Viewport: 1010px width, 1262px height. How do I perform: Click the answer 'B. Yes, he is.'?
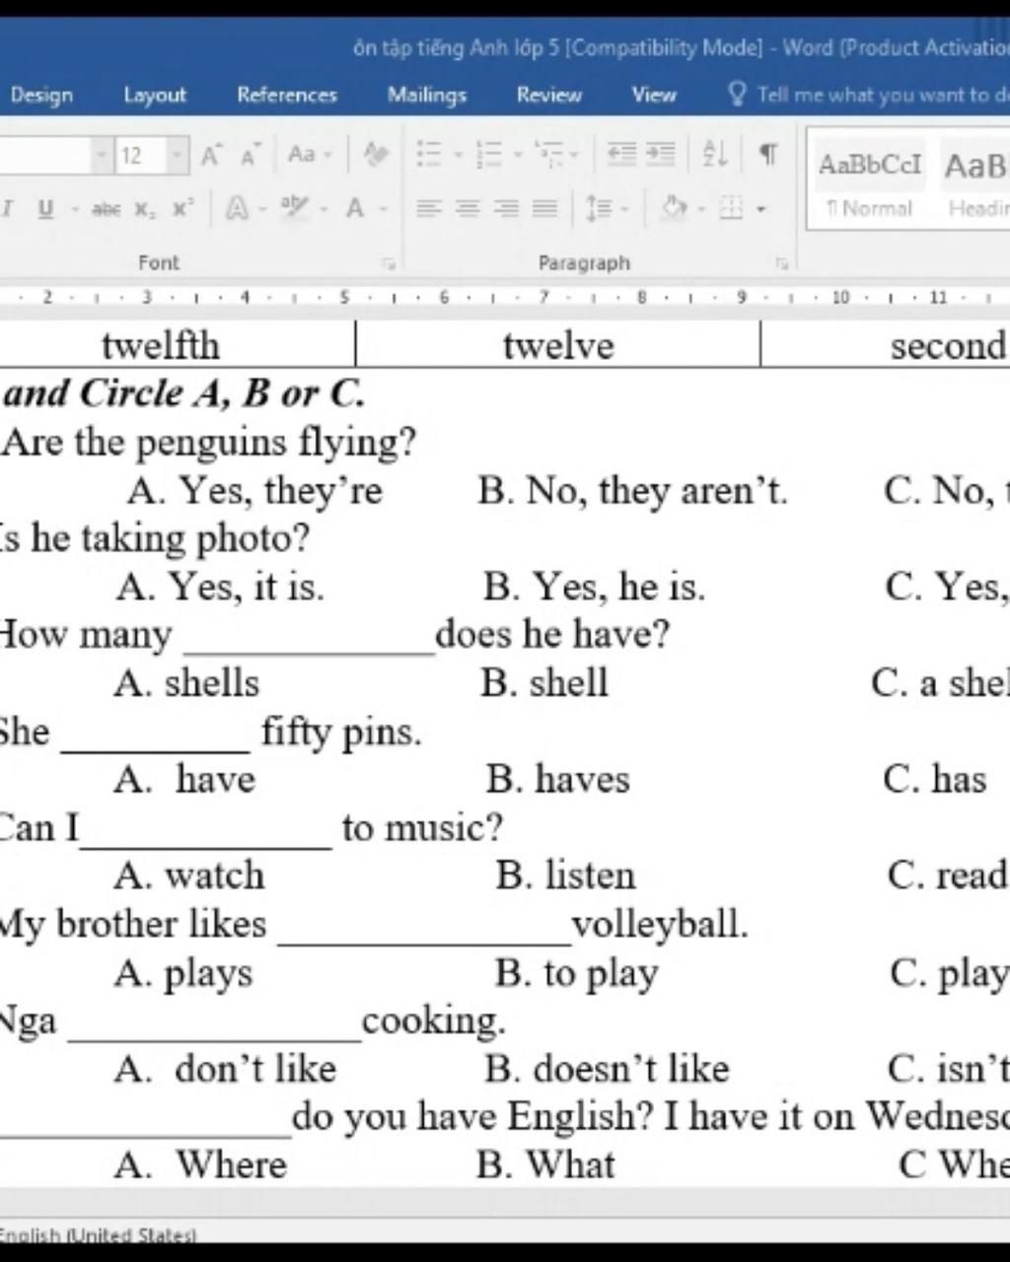pyautogui.click(x=595, y=587)
